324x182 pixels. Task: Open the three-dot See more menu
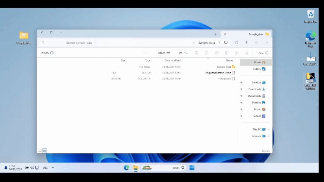147,53
